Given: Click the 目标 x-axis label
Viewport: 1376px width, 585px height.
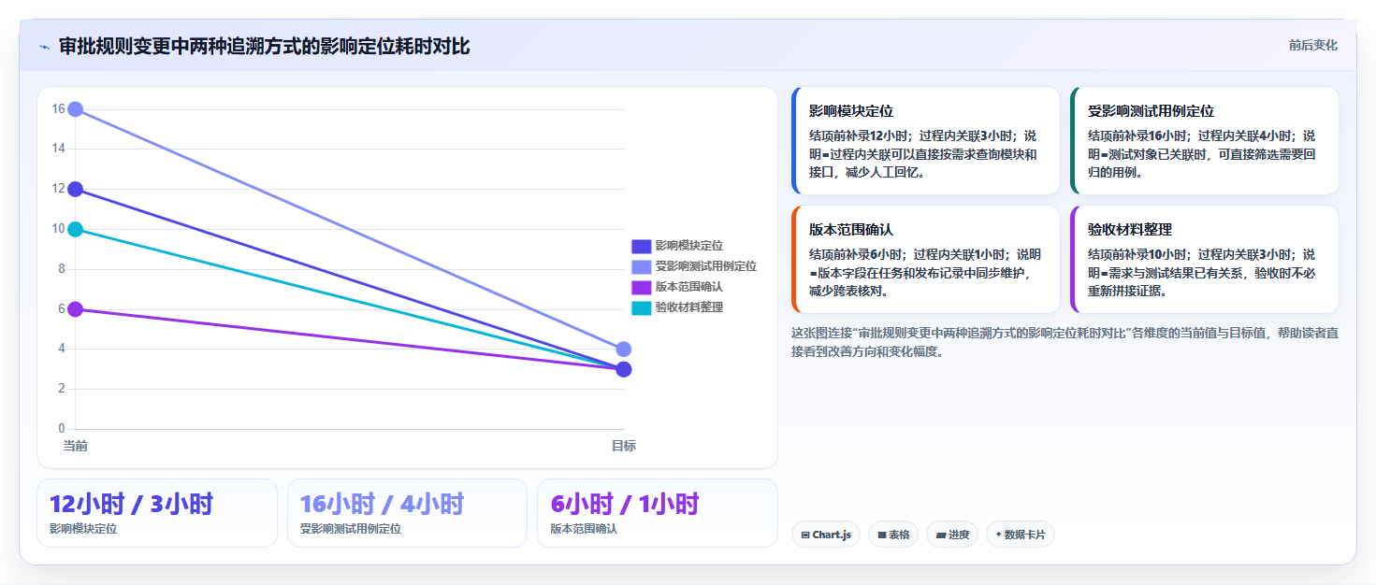Looking at the screenshot, I should (x=624, y=446).
